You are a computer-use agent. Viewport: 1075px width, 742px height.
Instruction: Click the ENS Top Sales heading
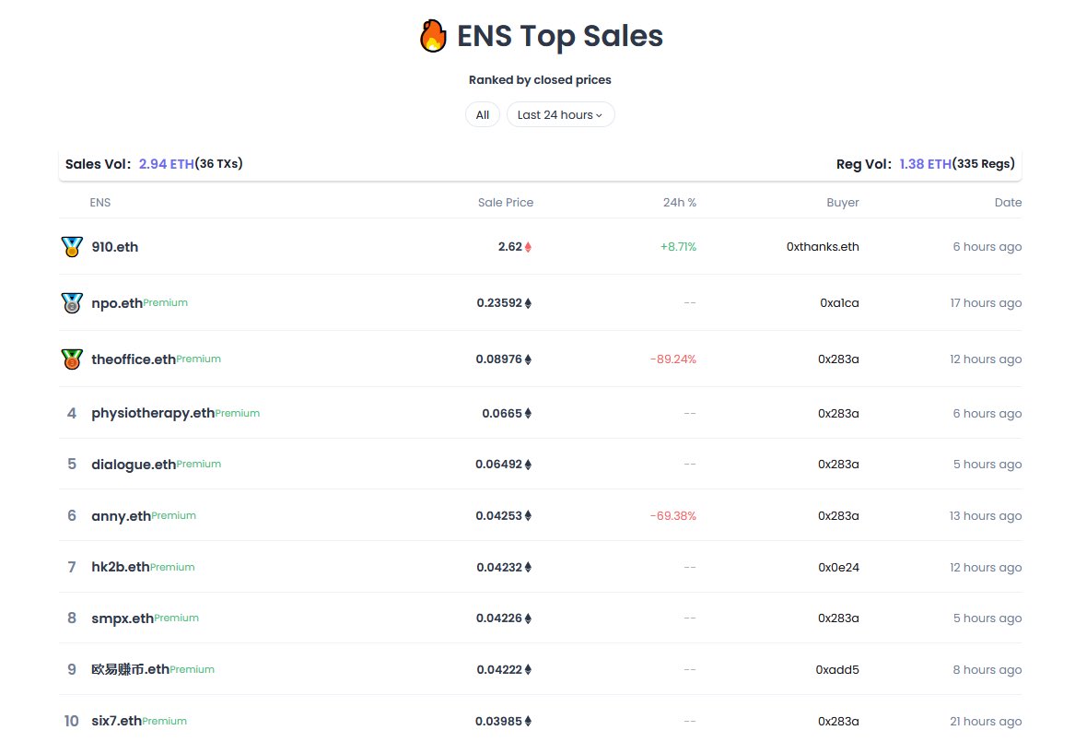coord(559,36)
